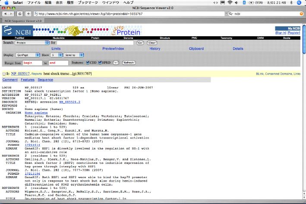
Task: Open the Preview/Index tab
Action: click(113, 49)
